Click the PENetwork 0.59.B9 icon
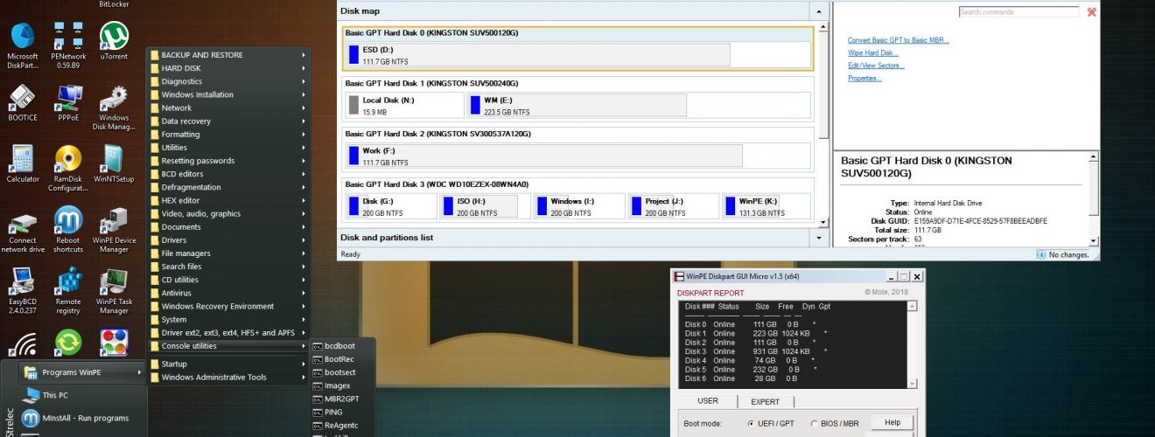The image size is (1155, 437). pyautogui.click(x=68, y=45)
